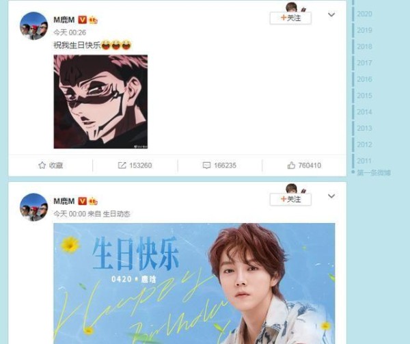Click the orange V verified badge on first post
This screenshot has height=344, width=410.
tap(83, 20)
